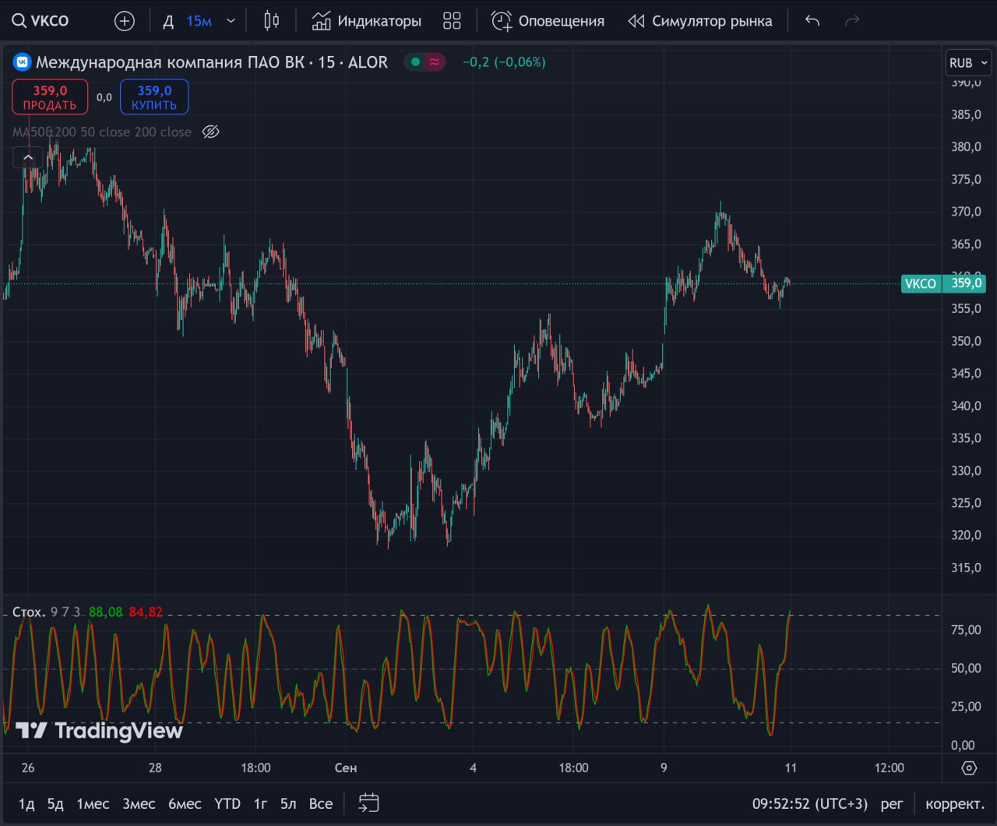Click the VK company logo icon
This screenshot has width=997, height=826.
[x=22, y=62]
